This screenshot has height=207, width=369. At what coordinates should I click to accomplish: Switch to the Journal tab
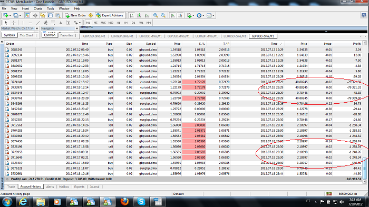tap(94, 186)
